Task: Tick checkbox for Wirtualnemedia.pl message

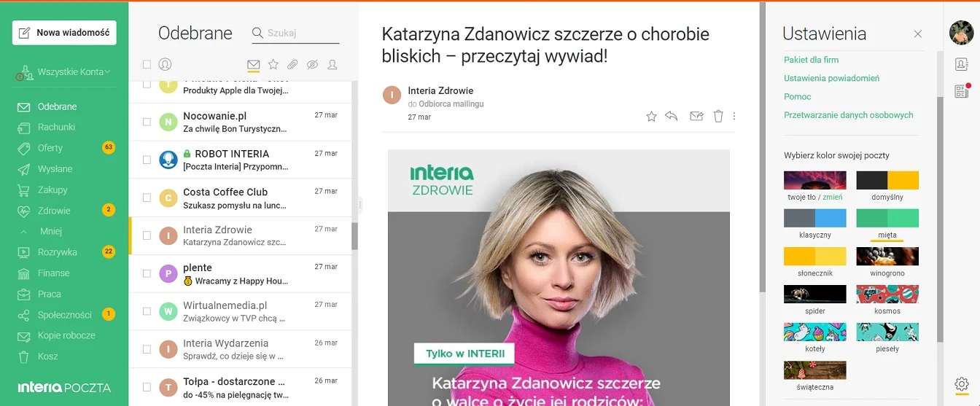Action: 147,311
